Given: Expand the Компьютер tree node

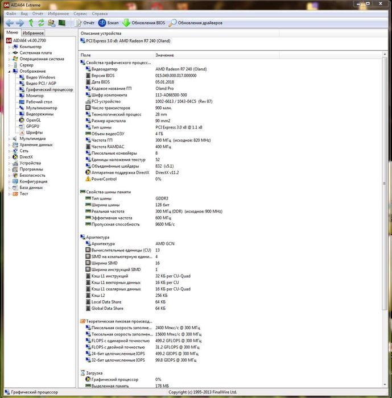Looking at the screenshot, I should tap(9, 47).
